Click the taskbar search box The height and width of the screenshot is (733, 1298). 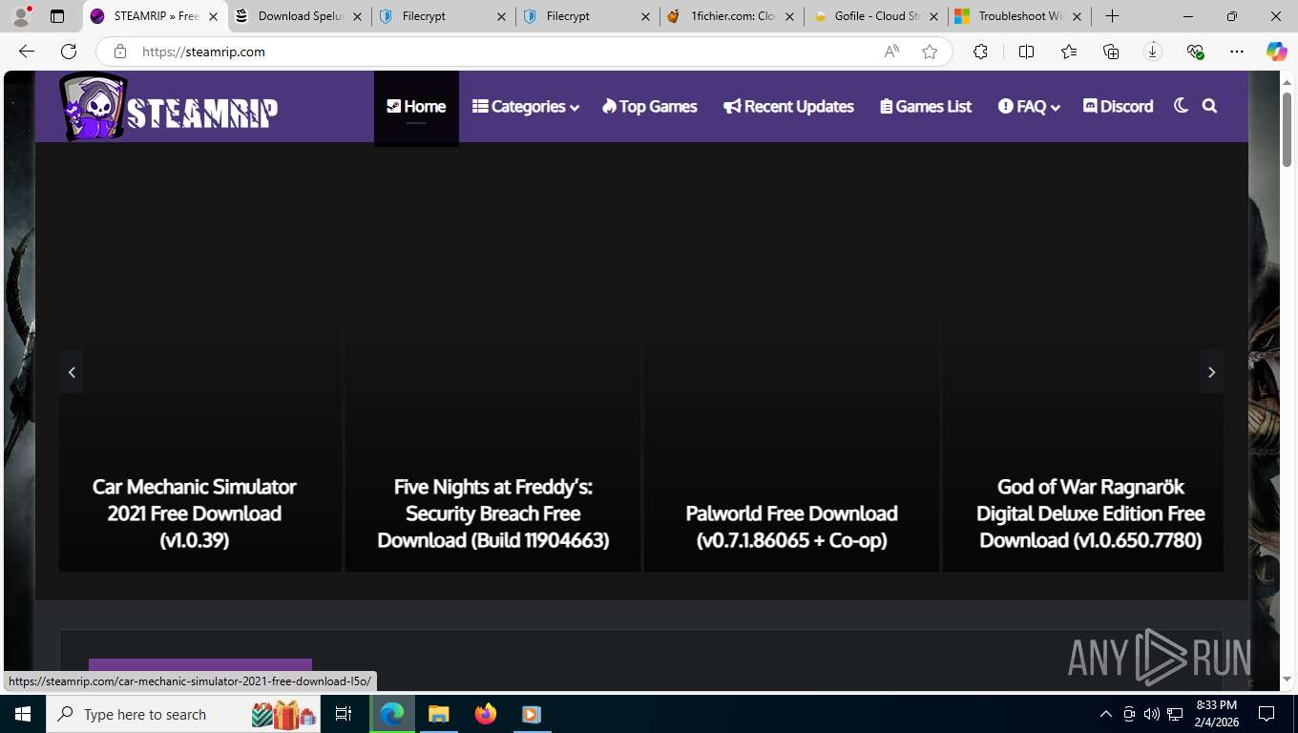(184, 714)
